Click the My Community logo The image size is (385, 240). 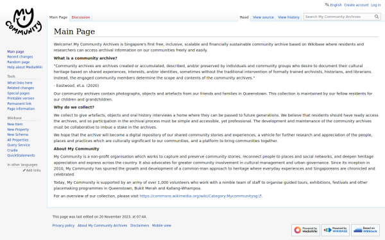pyautogui.click(x=24, y=21)
